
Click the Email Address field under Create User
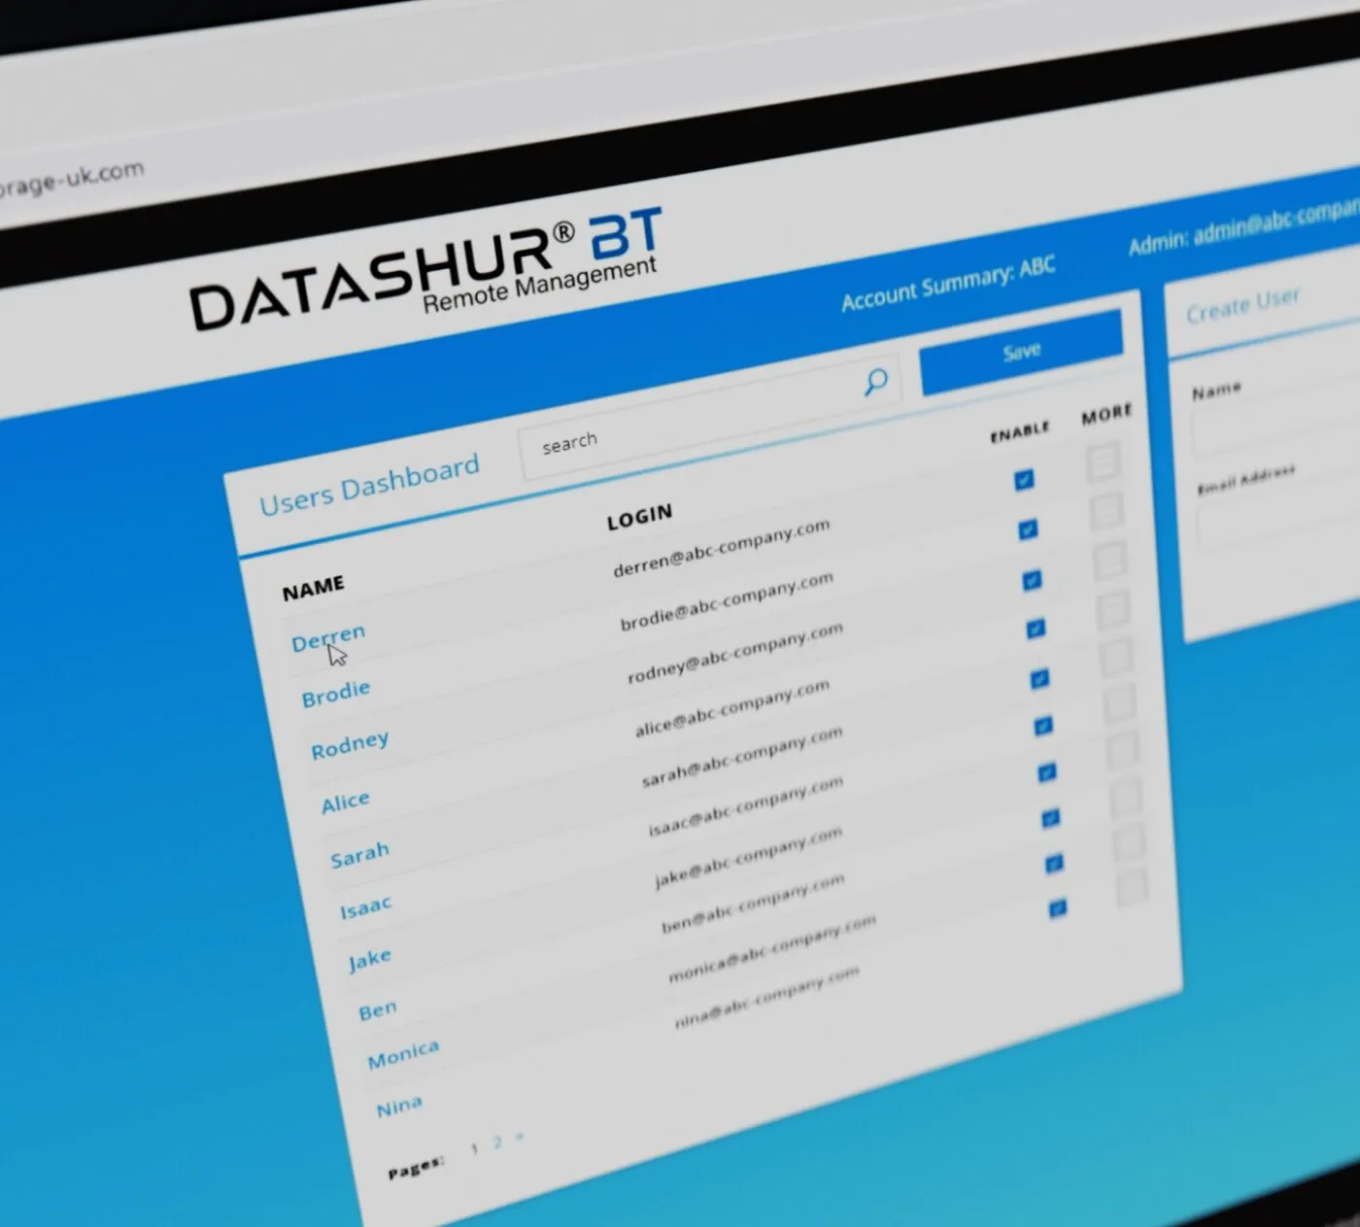coord(1280,517)
